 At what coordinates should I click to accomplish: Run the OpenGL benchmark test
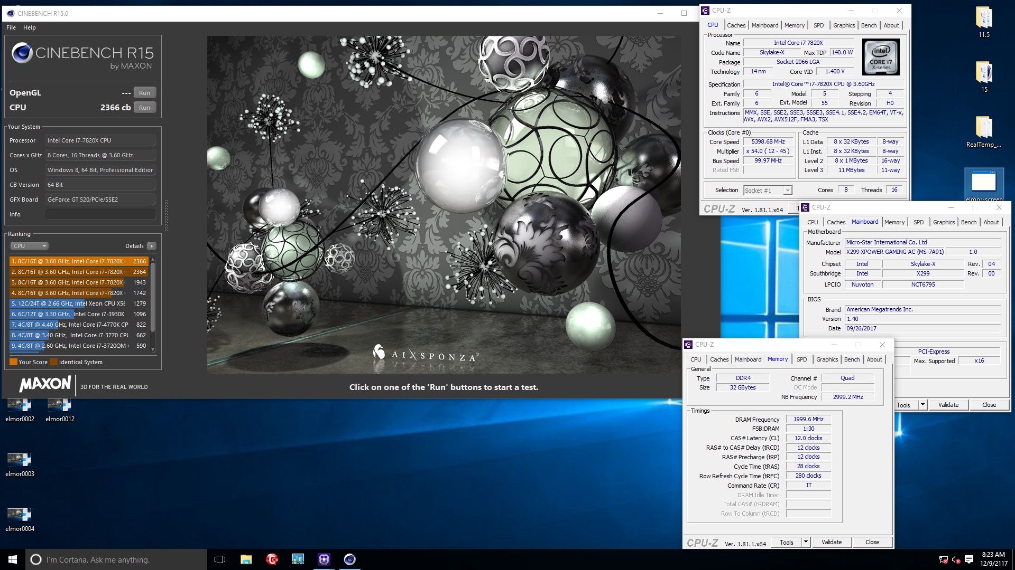point(145,93)
